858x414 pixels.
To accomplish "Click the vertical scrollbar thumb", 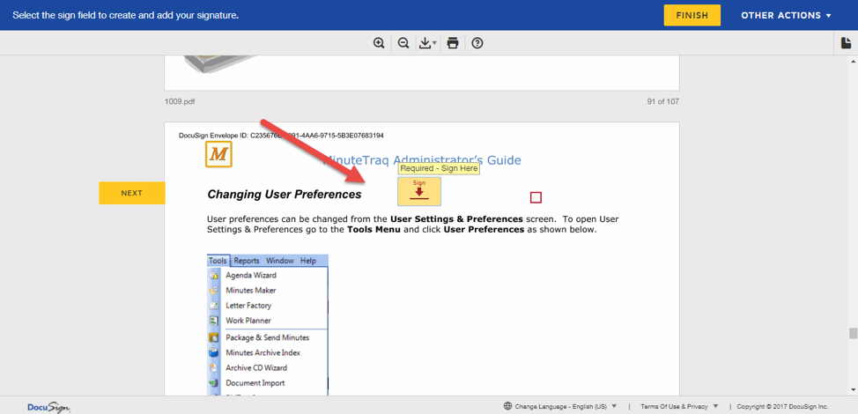I will click(x=852, y=333).
